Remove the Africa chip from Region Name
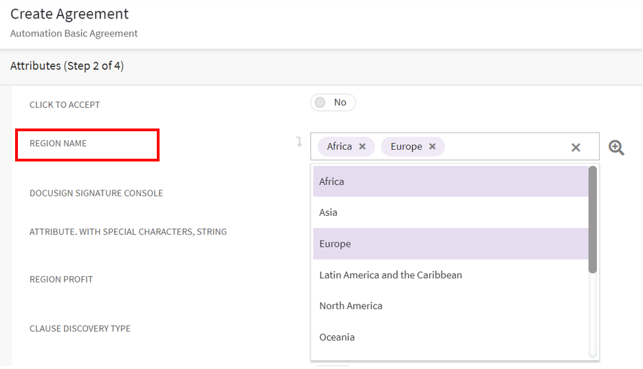The height and width of the screenshot is (369, 643). [362, 146]
